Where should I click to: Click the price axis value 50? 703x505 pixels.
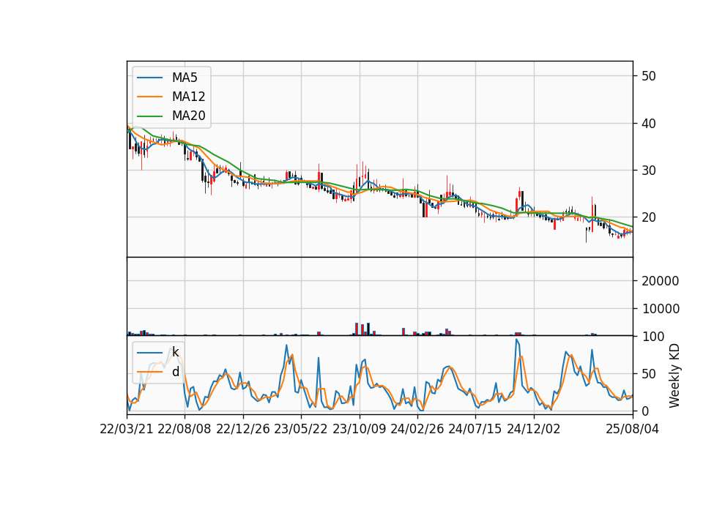pos(649,75)
